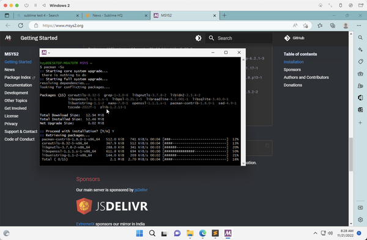Screen dimensions: 367x240
Task: Follow the jsDelivr sponsor link
Action: 141,190
